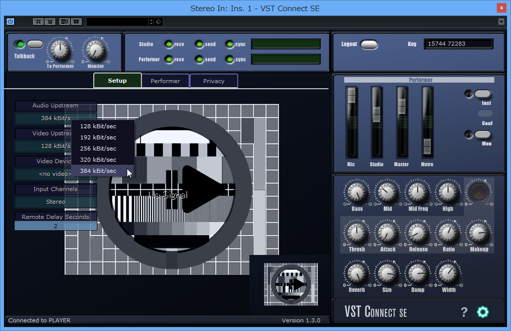This screenshot has width=511, height=331.
Task: Click the plug-in power bypass icon
Action: tap(11, 21)
